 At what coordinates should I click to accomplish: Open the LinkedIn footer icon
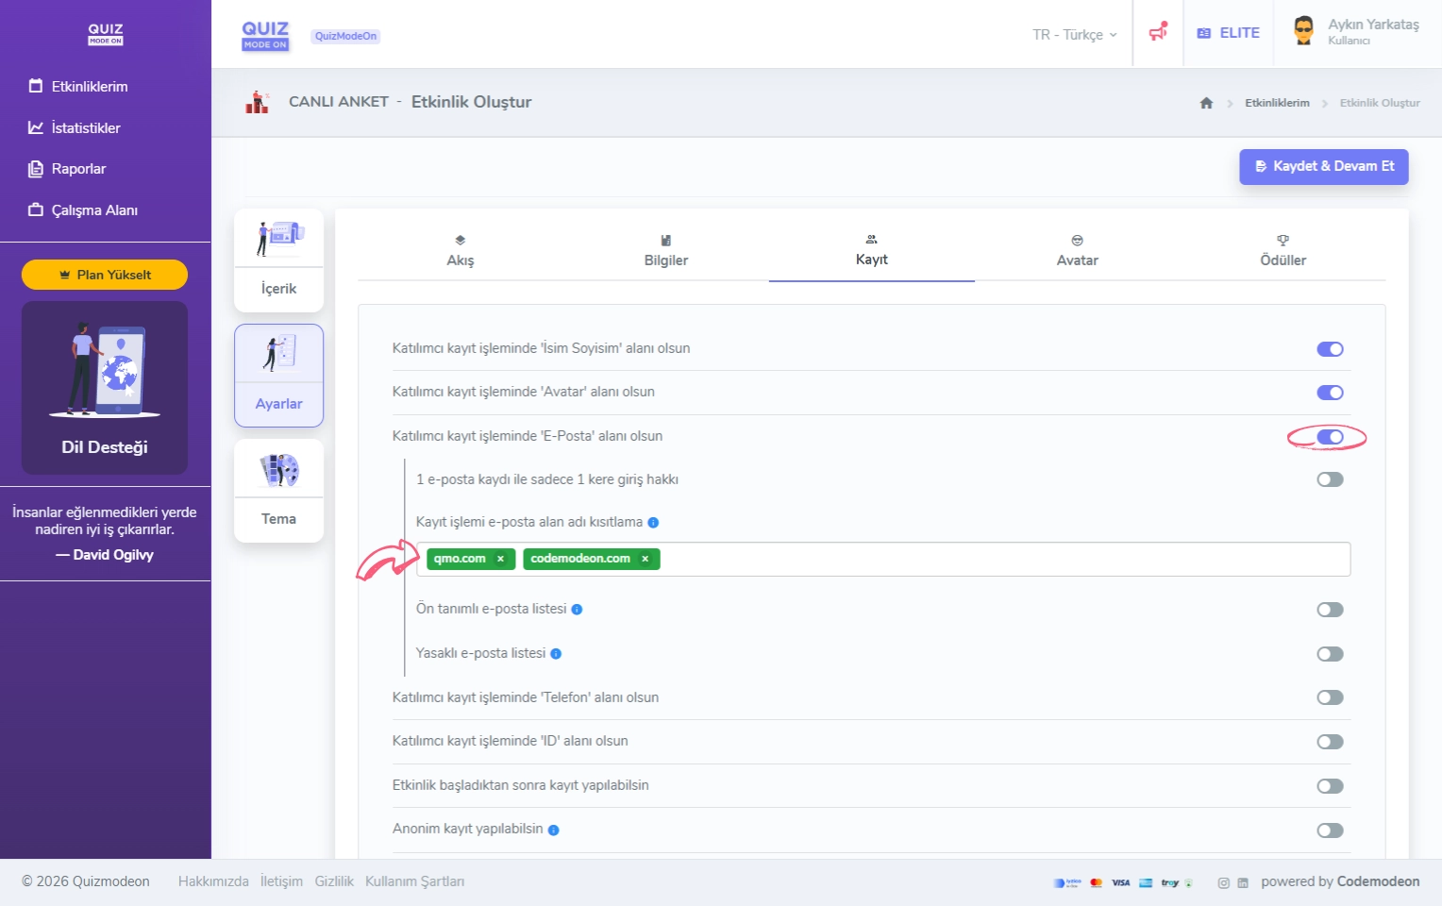(1243, 883)
